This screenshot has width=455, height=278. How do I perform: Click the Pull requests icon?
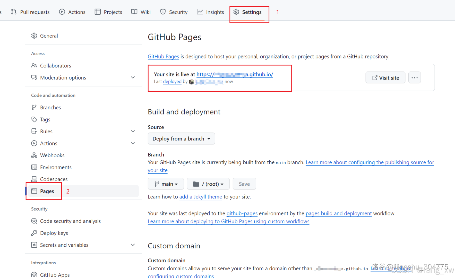(x=14, y=12)
